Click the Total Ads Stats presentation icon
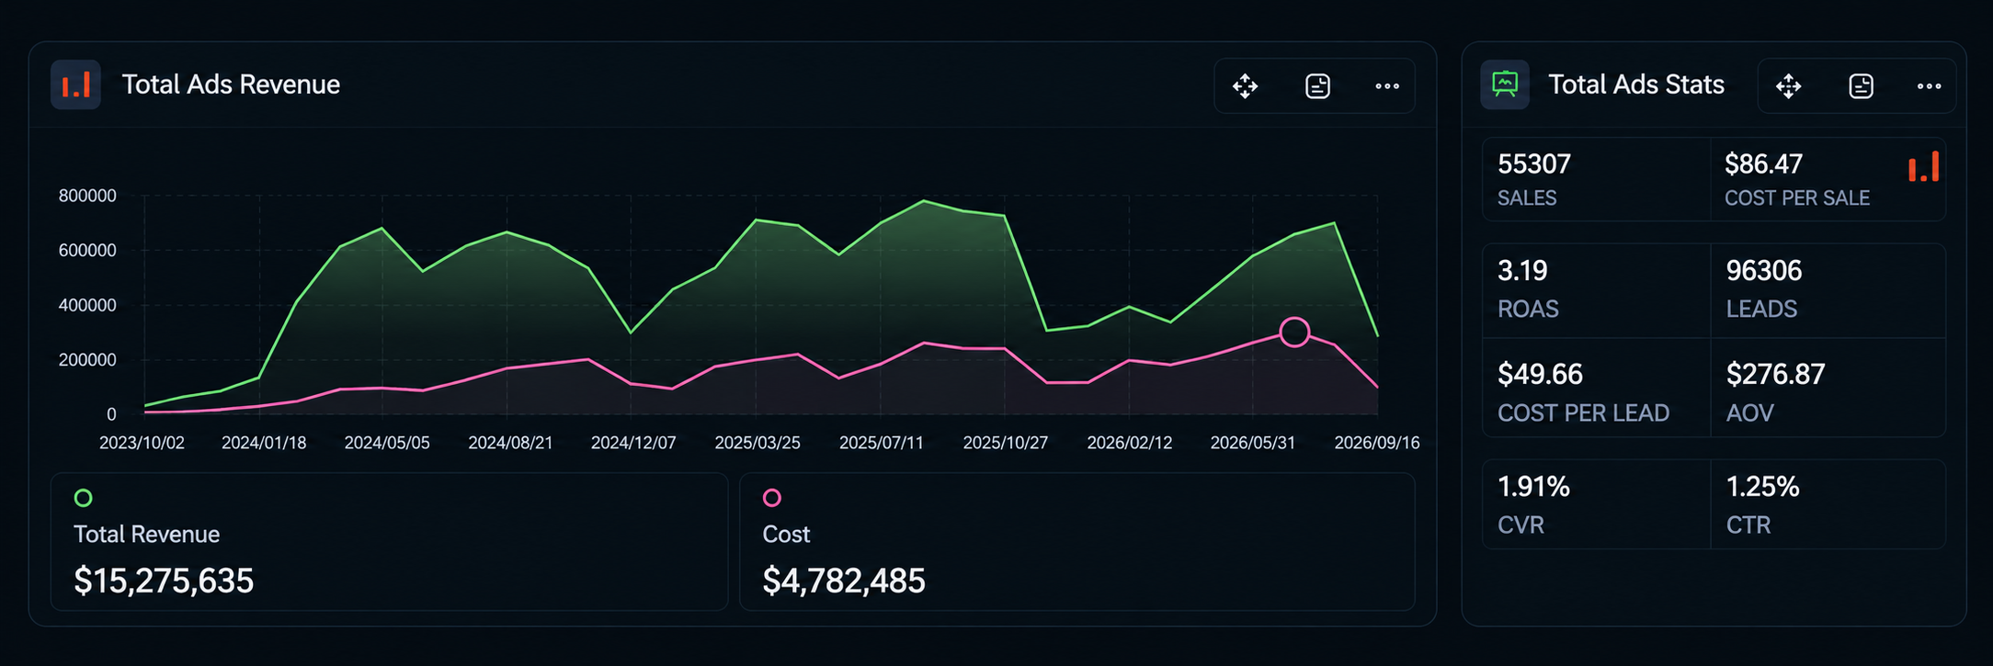The image size is (1993, 666). (x=1505, y=85)
